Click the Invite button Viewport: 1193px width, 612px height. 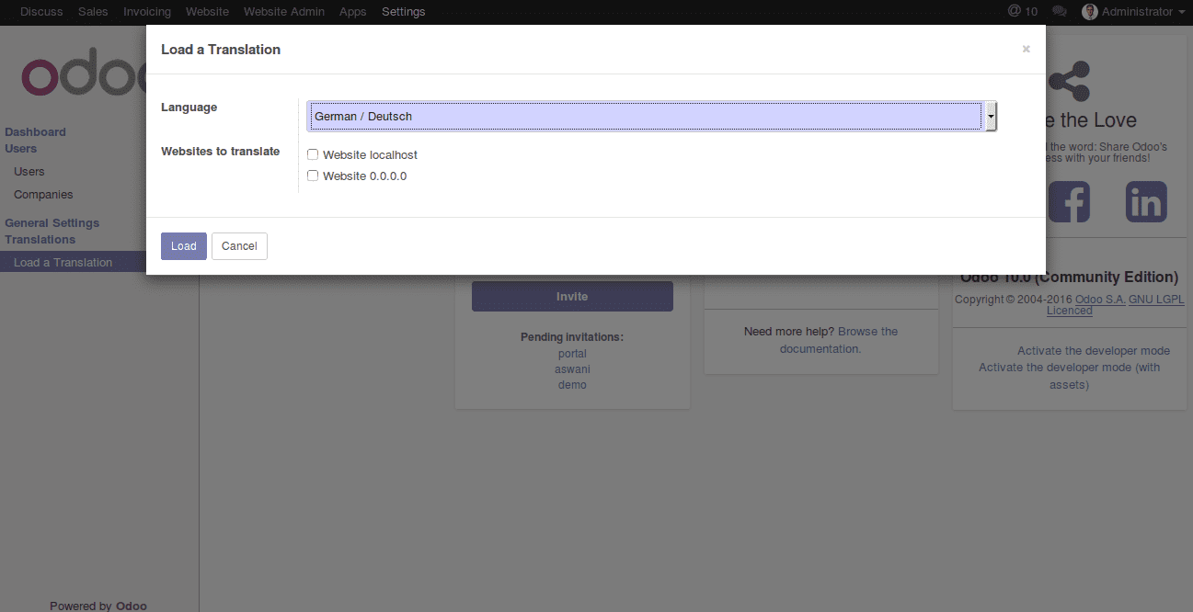572,297
